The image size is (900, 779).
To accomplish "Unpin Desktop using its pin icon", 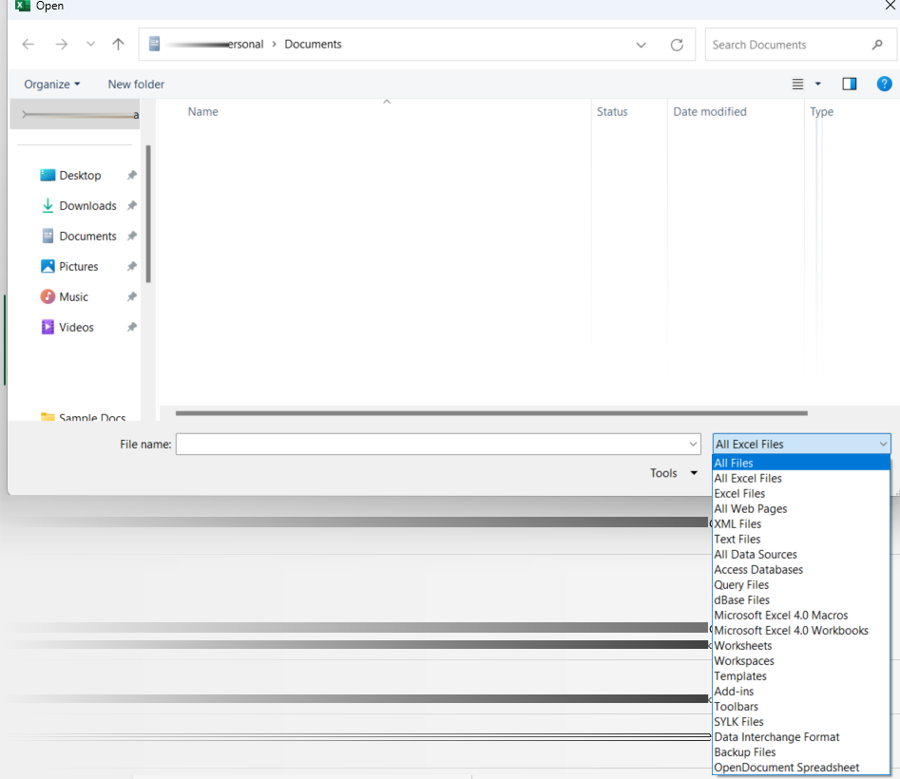I will 132,175.
